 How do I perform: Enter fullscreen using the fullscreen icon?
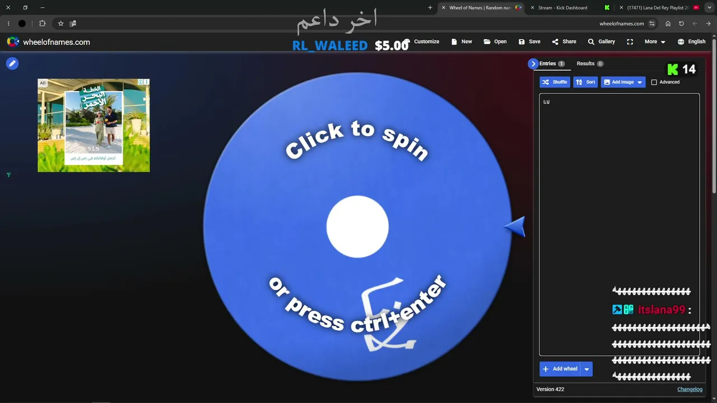coord(630,41)
